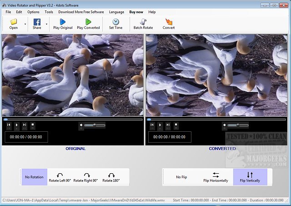This screenshot has height=206, width=291.
Task: Expand the dropdown arrow beside Share
Action: coord(47,24)
